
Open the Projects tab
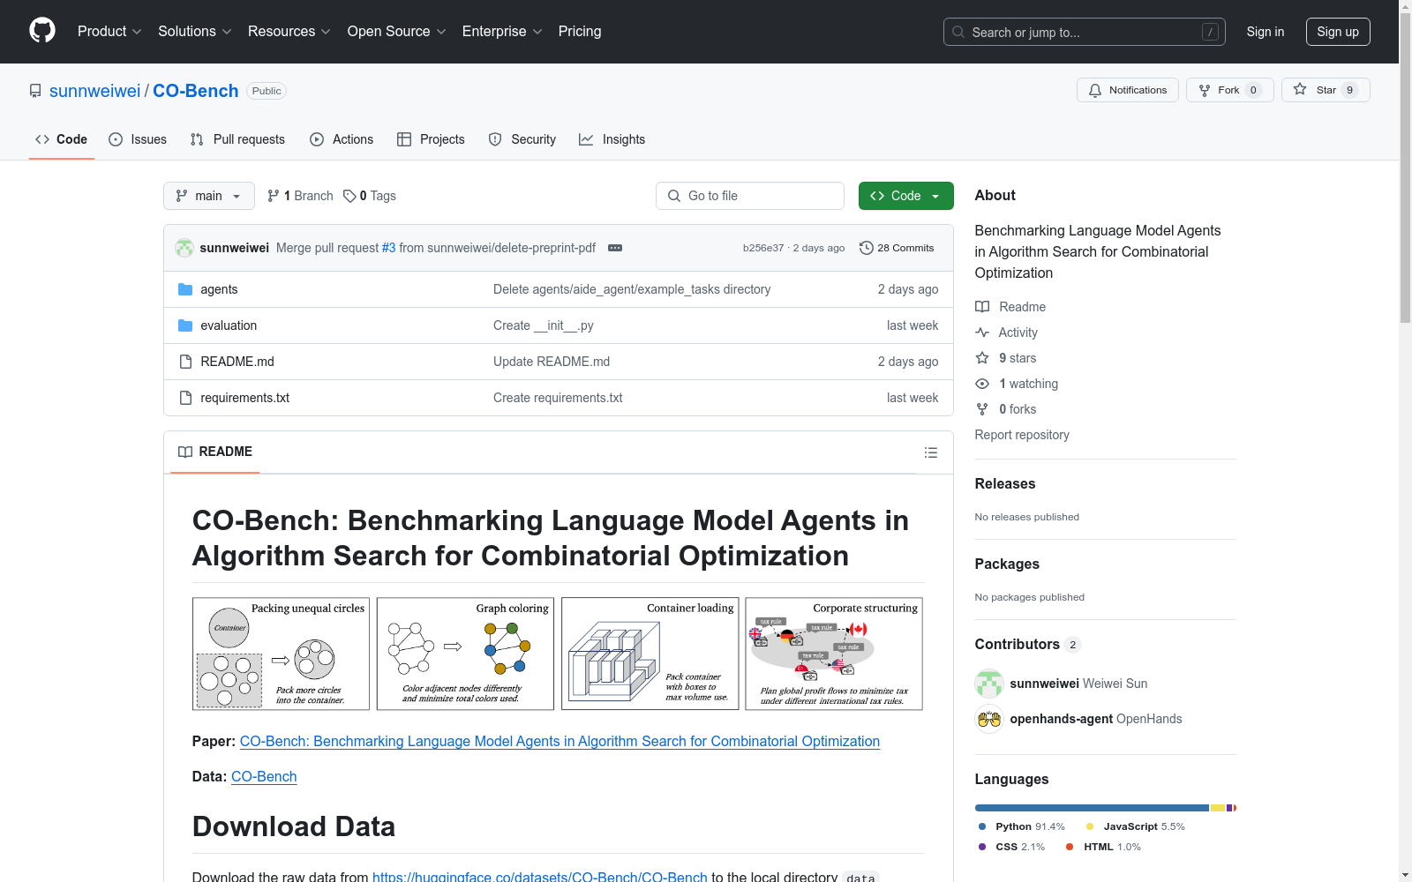(x=431, y=139)
